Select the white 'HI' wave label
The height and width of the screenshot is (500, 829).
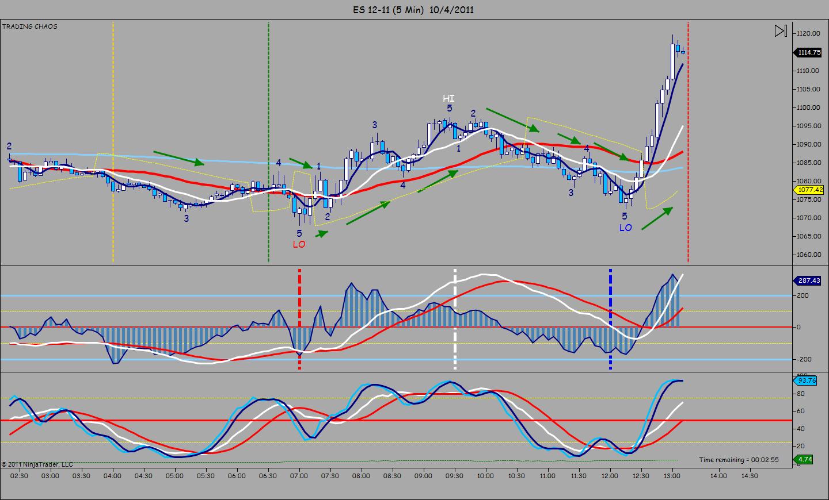[448, 98]
